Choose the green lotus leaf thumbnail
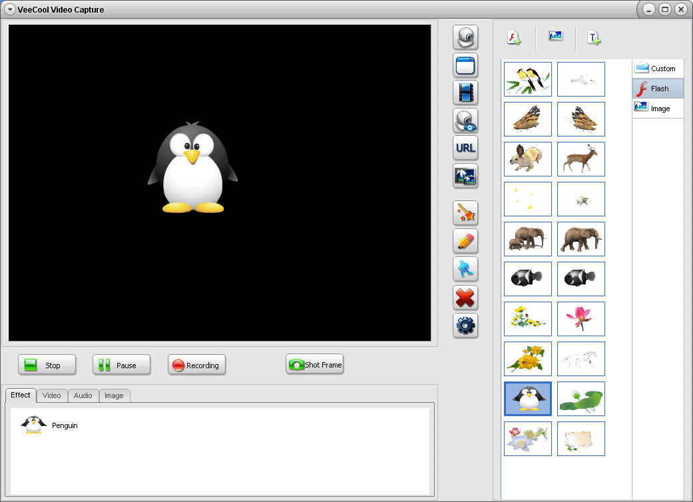This screenshot has height=502, width=693. (x=580, y=399)
